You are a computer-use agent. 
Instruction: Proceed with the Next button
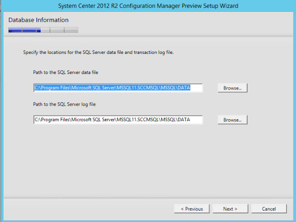[230, 209]
